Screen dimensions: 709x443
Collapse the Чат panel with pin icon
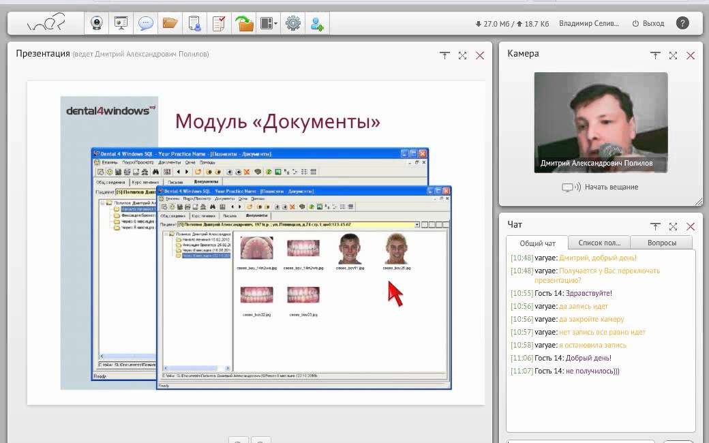[655, 226]
